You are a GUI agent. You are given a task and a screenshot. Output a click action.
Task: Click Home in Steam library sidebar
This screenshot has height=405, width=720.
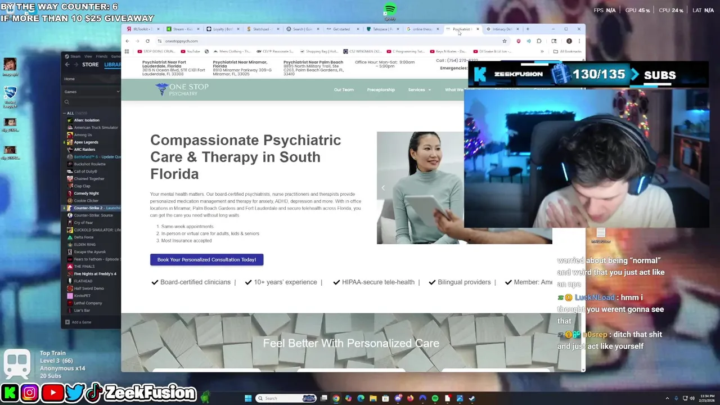pyautogui.click(x=69, y=79)
